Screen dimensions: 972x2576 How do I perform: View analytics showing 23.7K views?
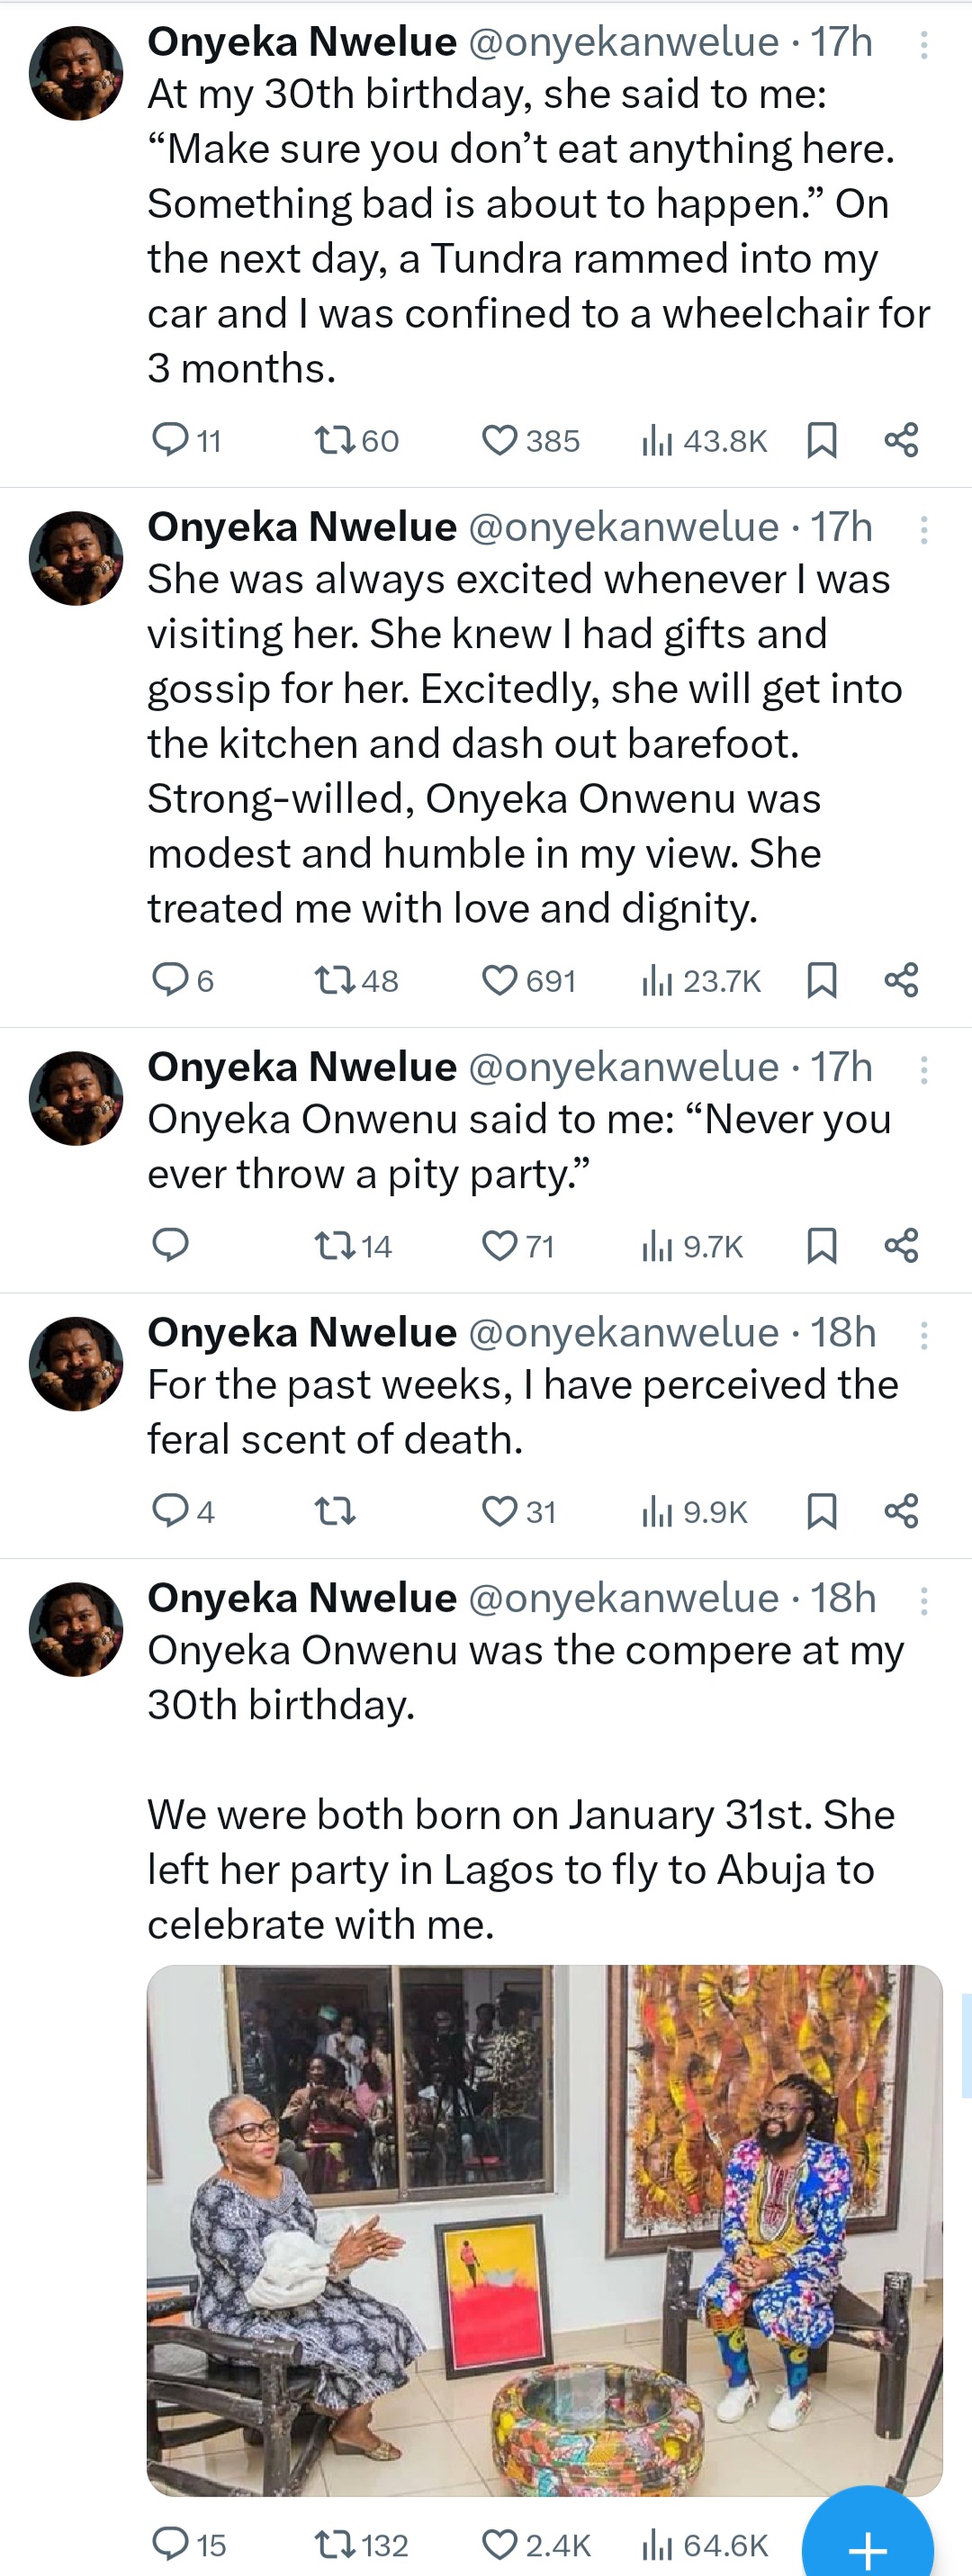click(x=701, y=981)
